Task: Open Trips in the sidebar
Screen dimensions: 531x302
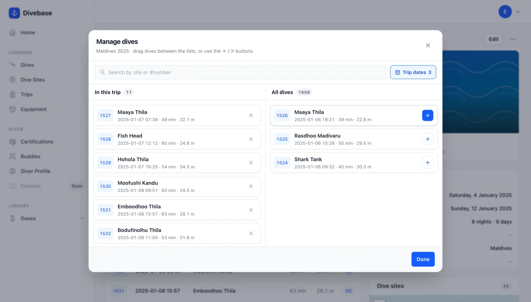Action: coord(27,95)
